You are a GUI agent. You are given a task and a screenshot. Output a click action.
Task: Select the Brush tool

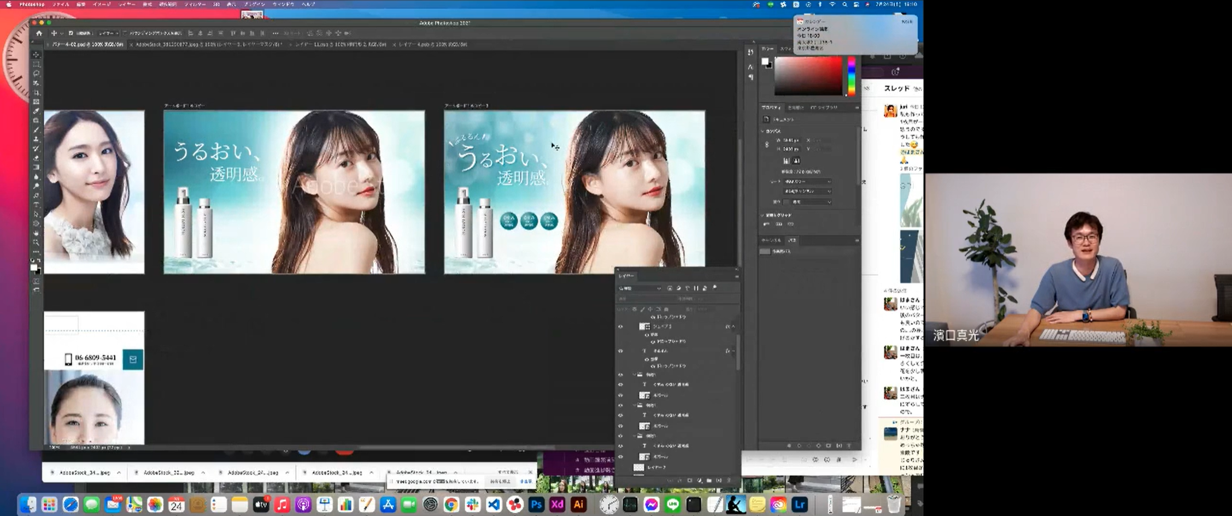click(x=36, y=130)
